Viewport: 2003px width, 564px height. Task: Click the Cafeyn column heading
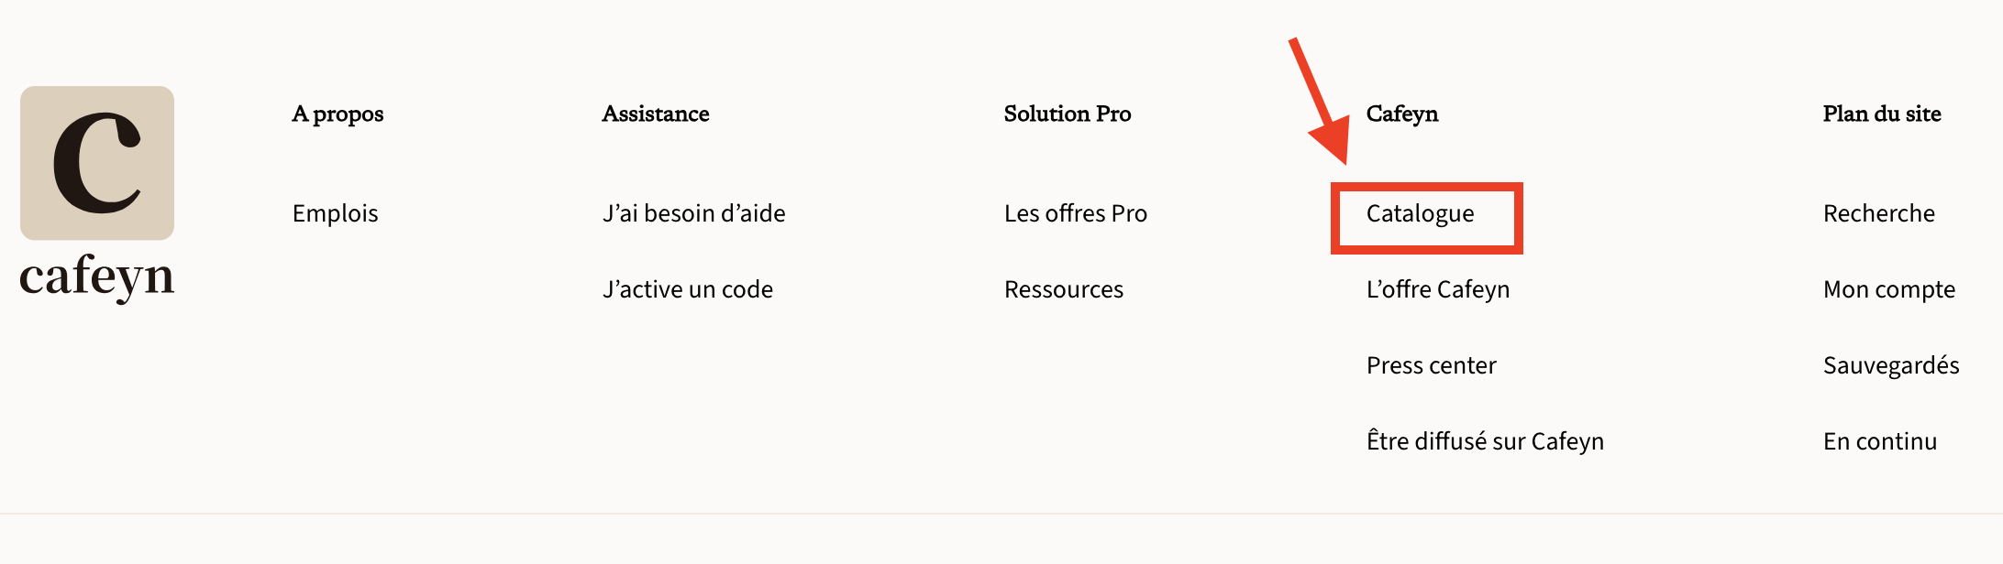(1401, 114)
